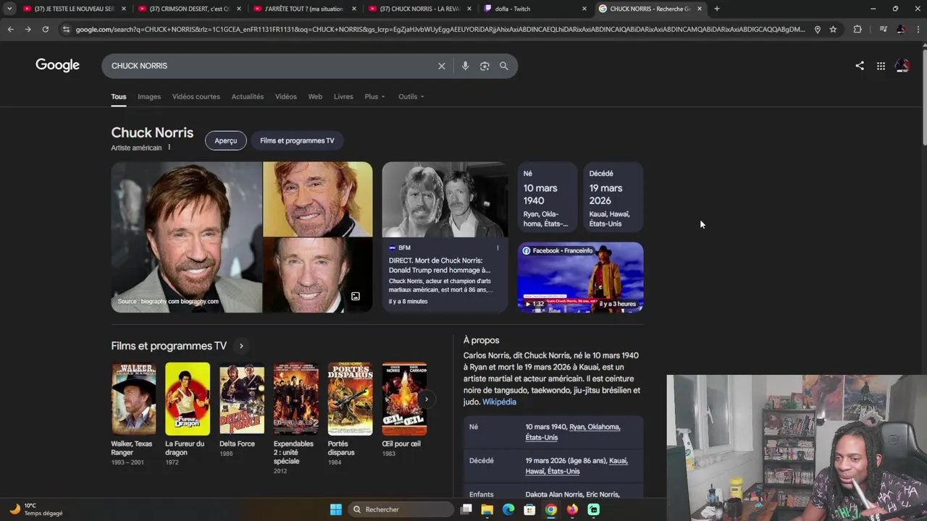Open the Windows Start menu
927x521 pixels.
click(x=336, y=509)
